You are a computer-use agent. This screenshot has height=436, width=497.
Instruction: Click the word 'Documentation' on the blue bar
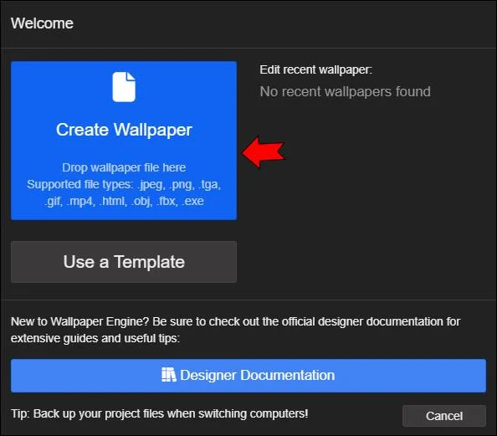[x=288, y=375]
